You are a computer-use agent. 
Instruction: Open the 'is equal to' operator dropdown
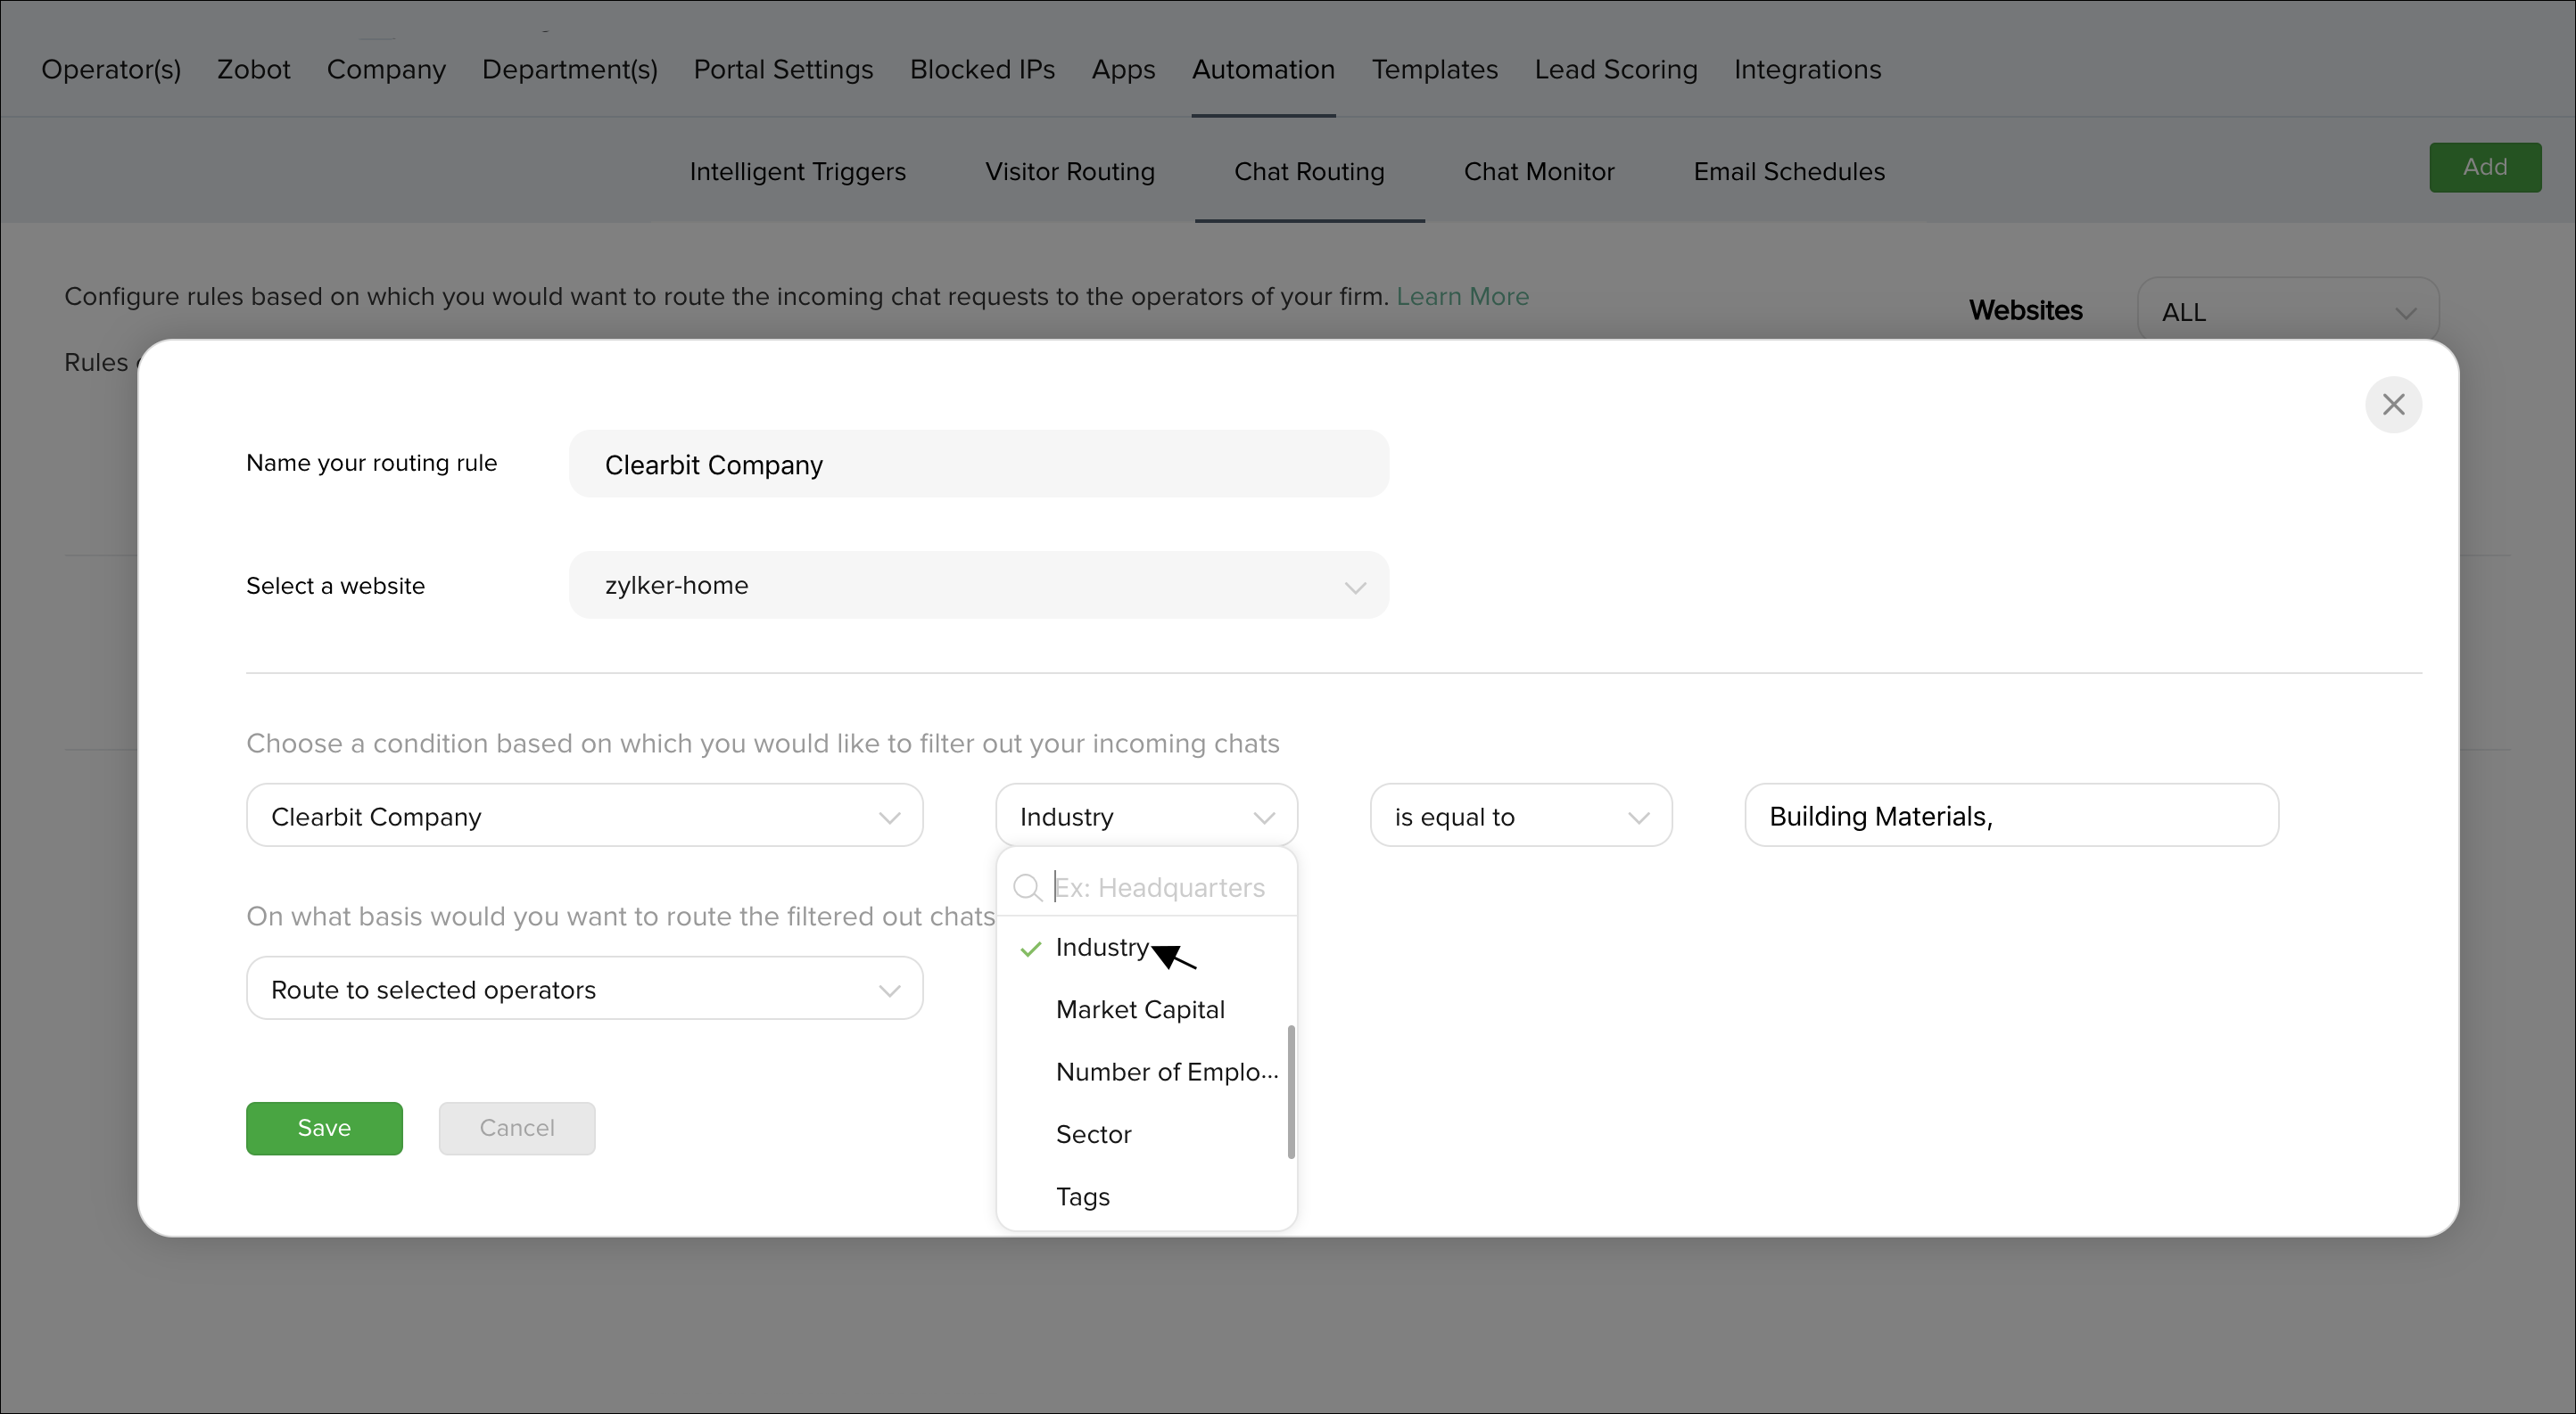click(1520, 817)
